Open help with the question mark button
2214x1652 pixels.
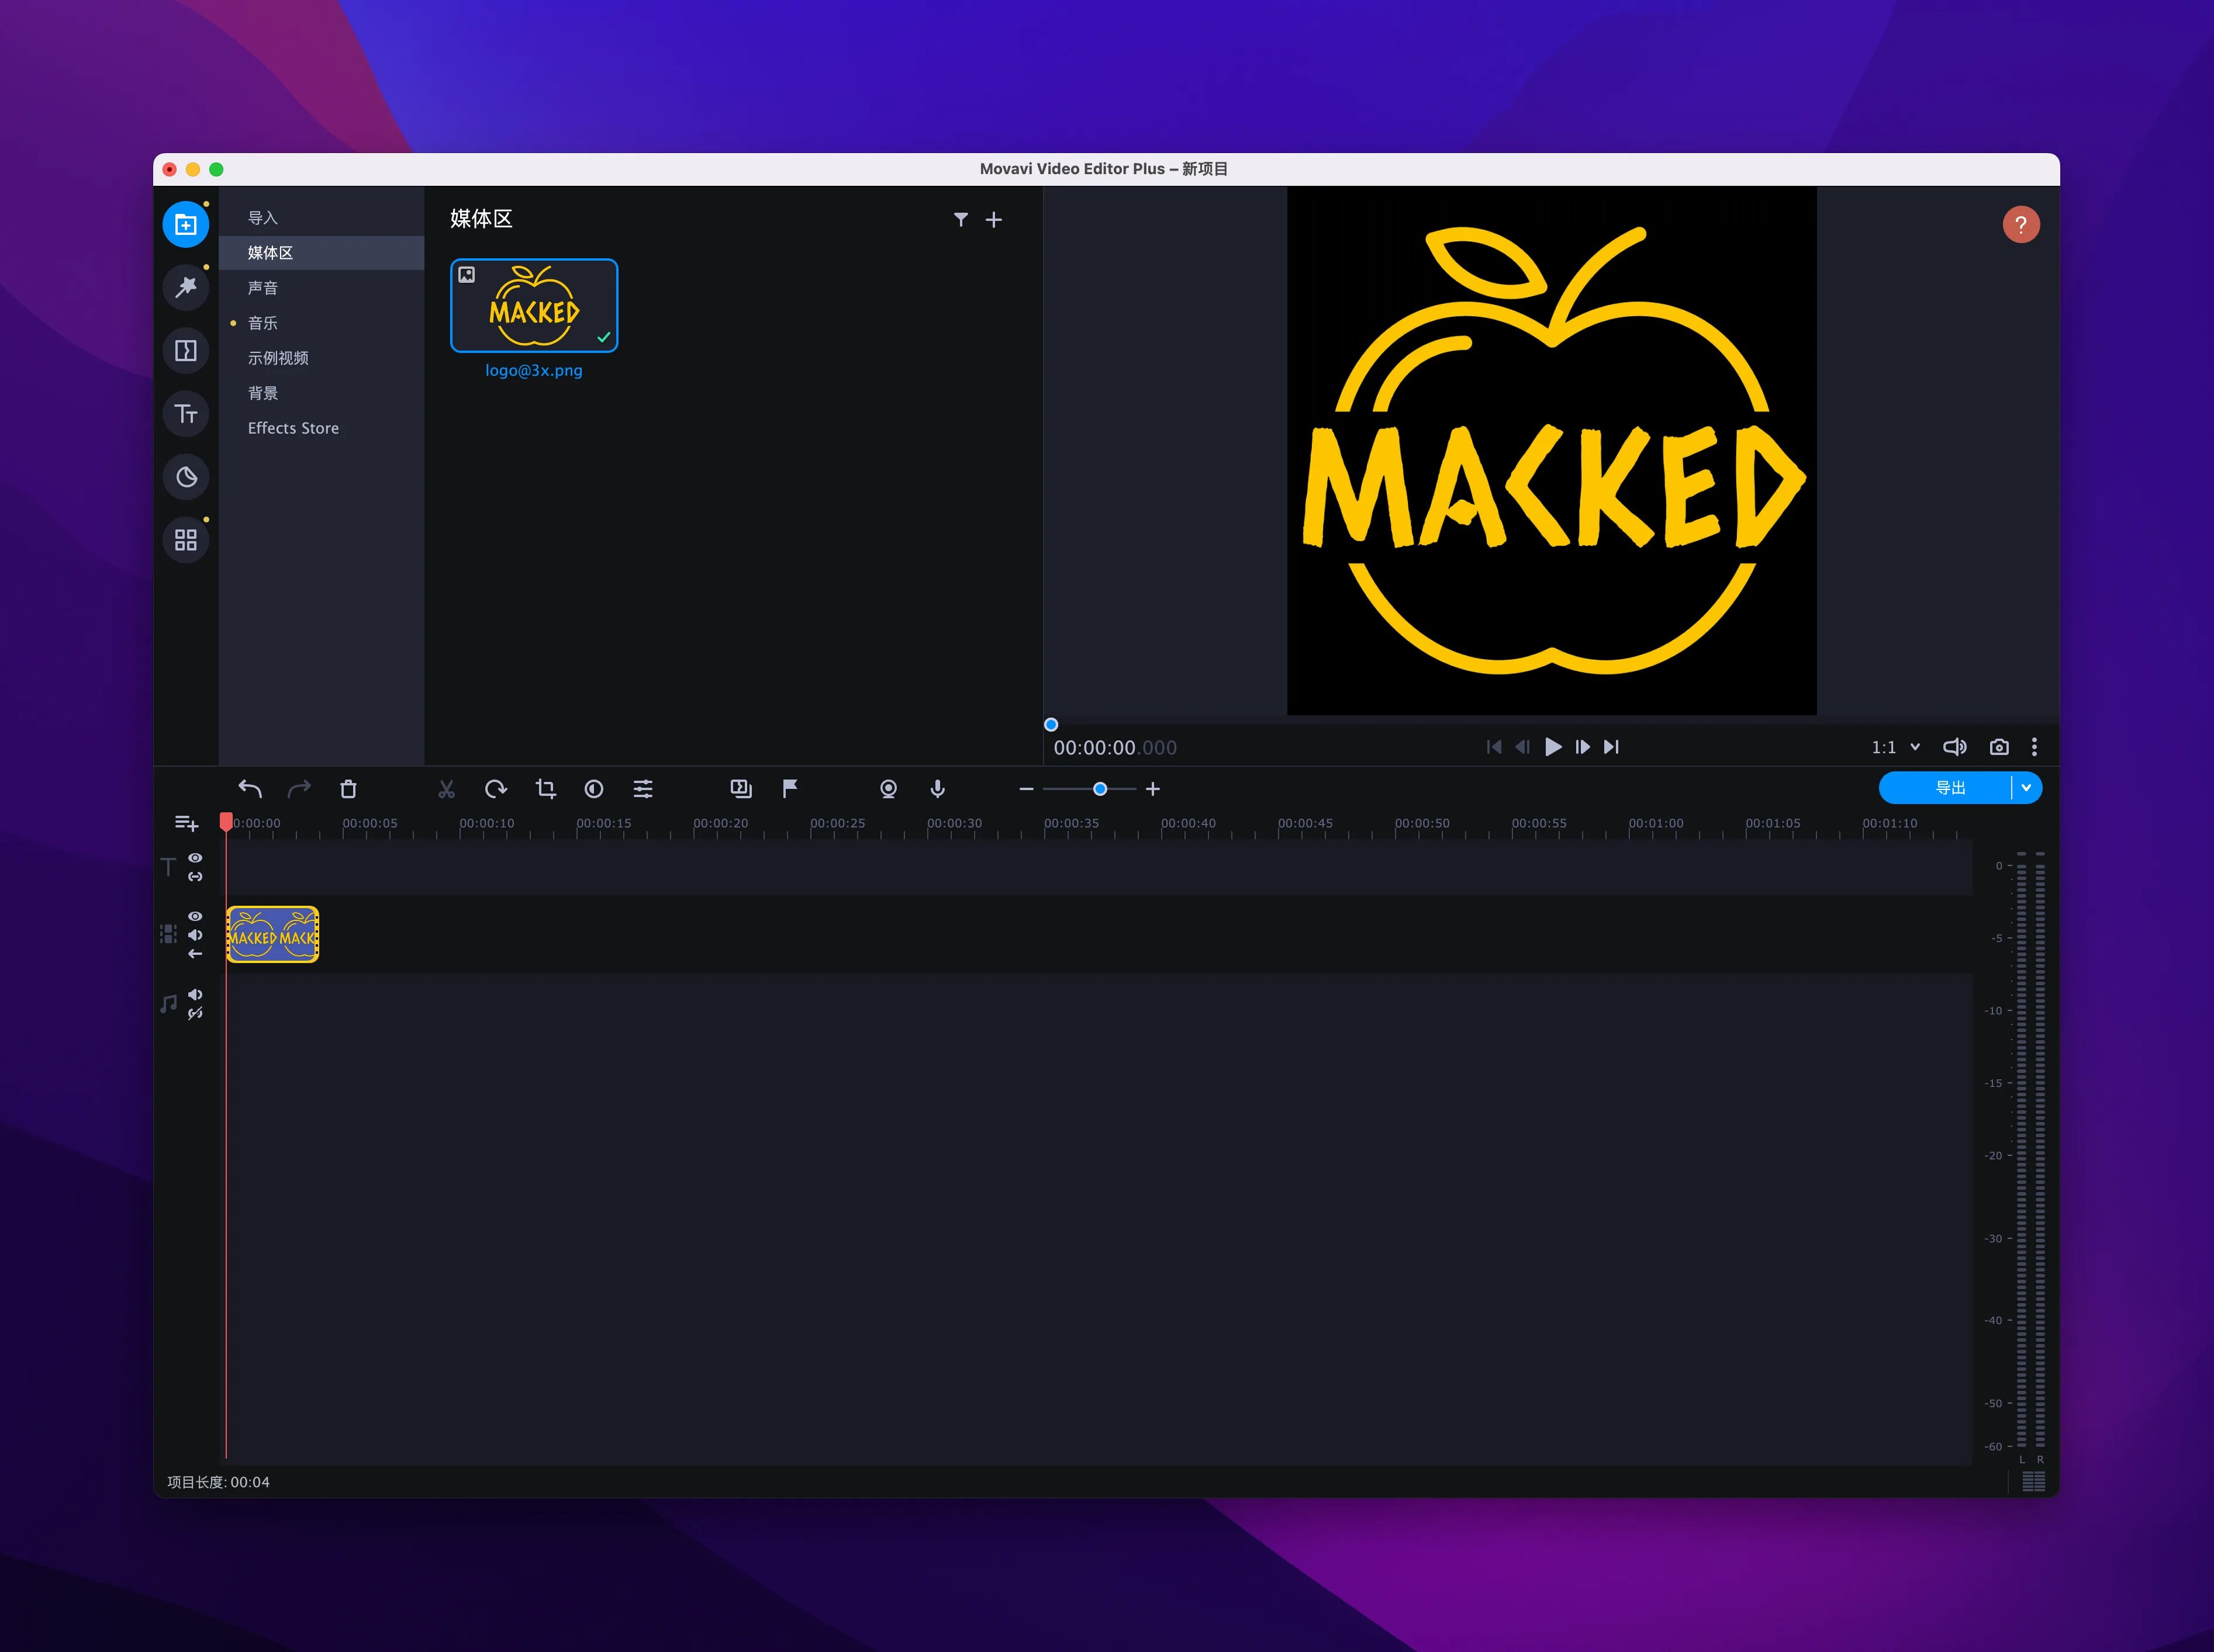[x=2021, y=224]
